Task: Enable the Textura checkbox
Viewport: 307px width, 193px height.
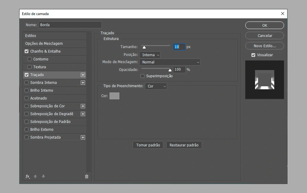Action: (x=29, y=67)
